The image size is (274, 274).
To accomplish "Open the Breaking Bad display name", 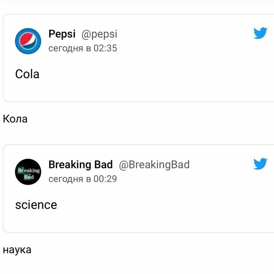I will 80,164.
